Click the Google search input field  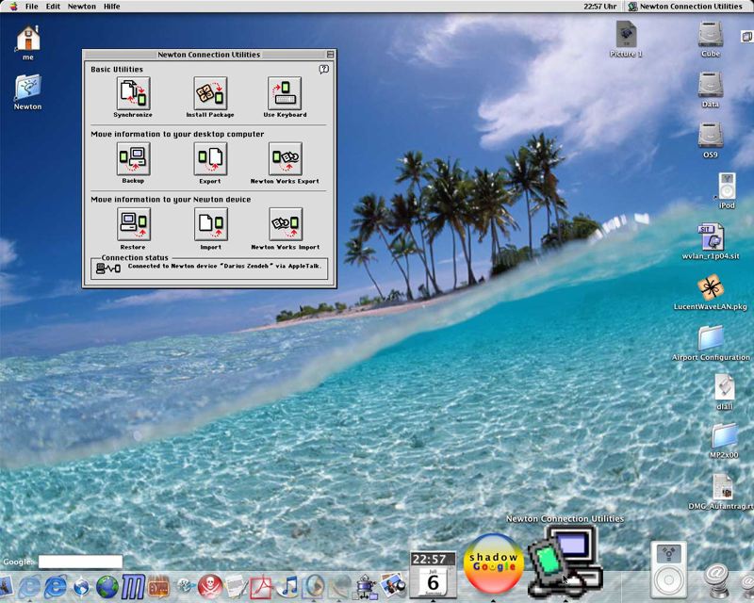click(80, 562)
